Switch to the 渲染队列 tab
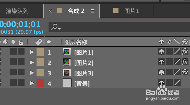 pyautogui.click(x=17, y=11)
